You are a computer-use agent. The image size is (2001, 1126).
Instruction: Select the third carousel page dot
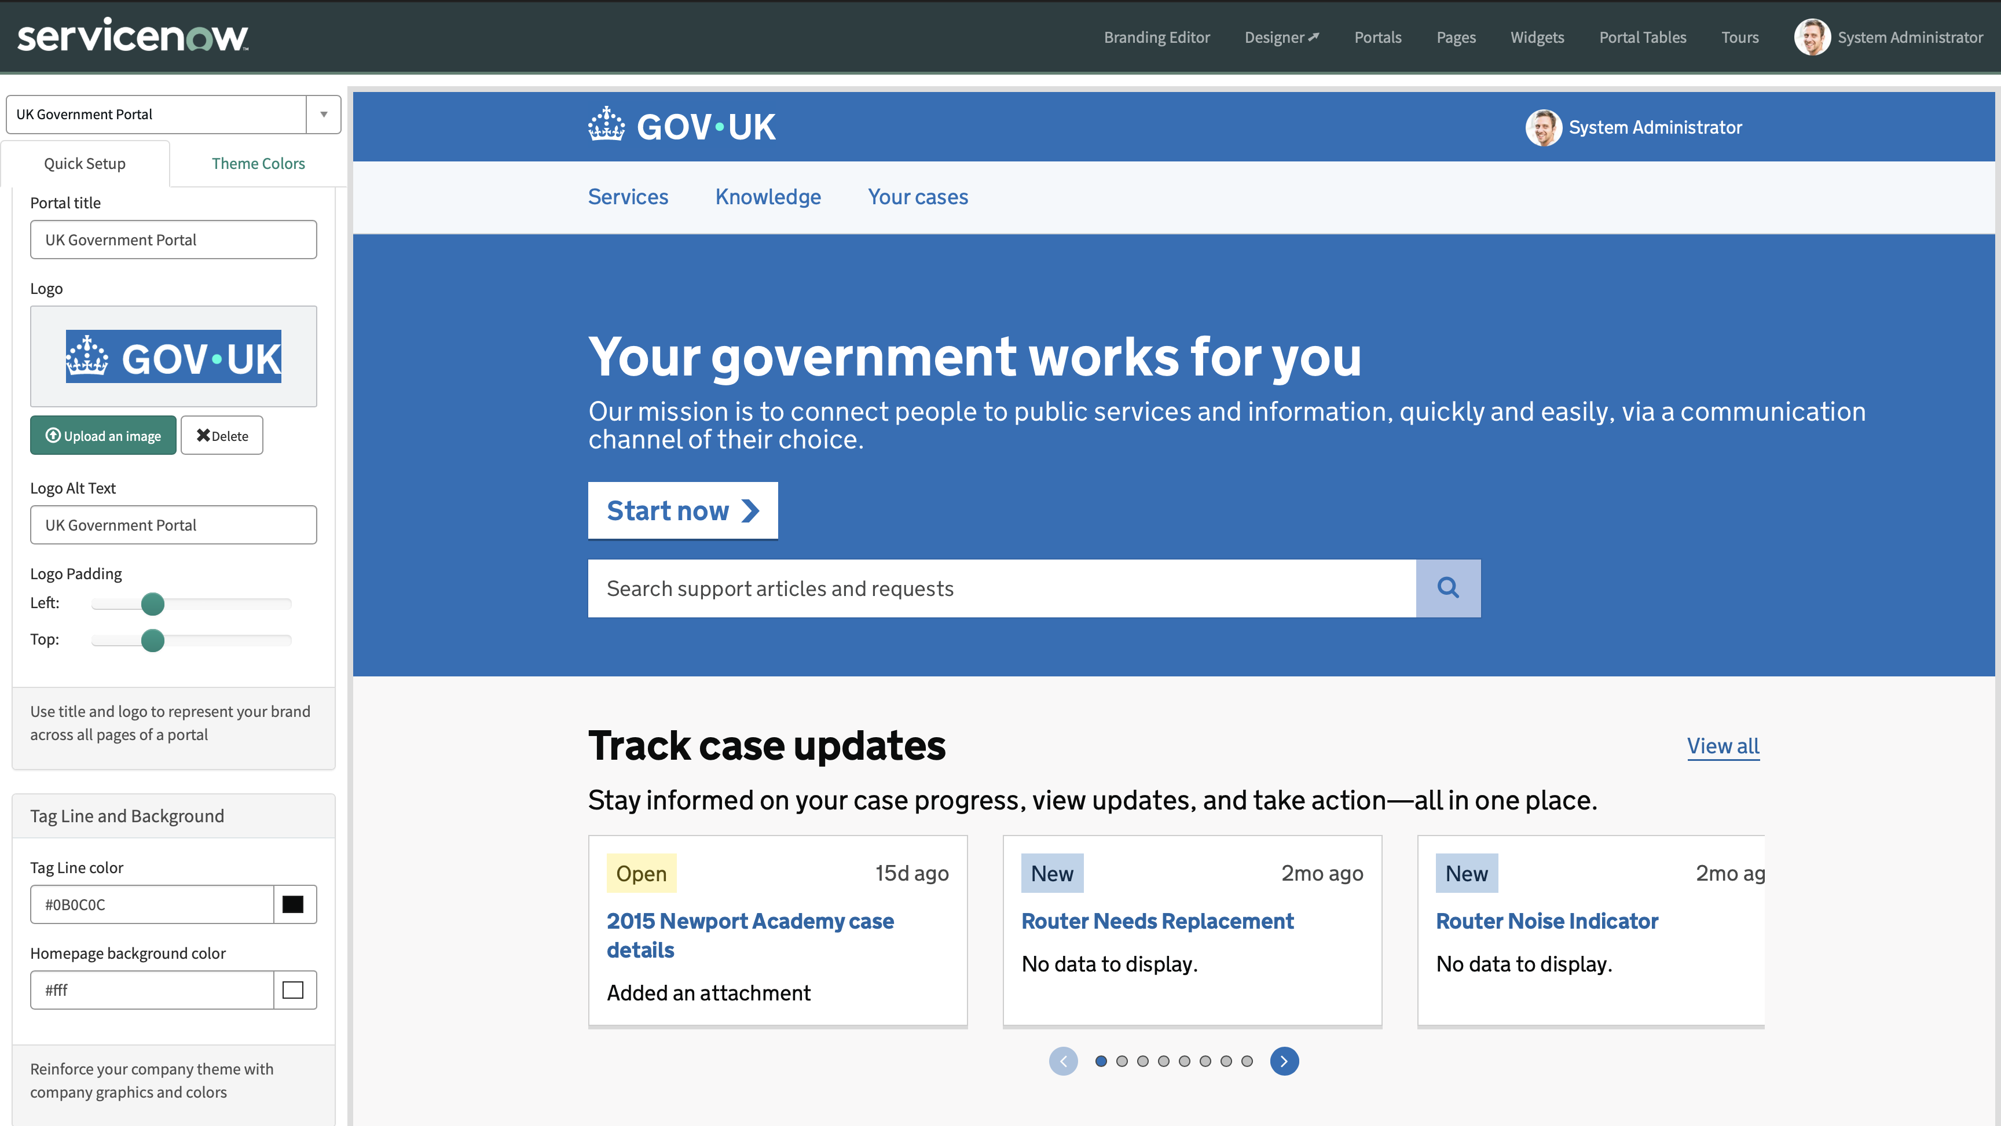[x=1143, y=1061]
